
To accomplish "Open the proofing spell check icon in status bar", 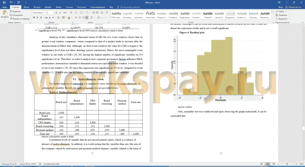I will (x=40, y=164).
